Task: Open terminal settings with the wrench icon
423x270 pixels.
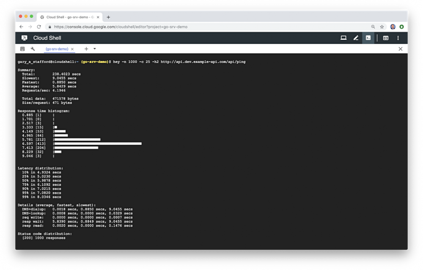Action: click(33, 49)
